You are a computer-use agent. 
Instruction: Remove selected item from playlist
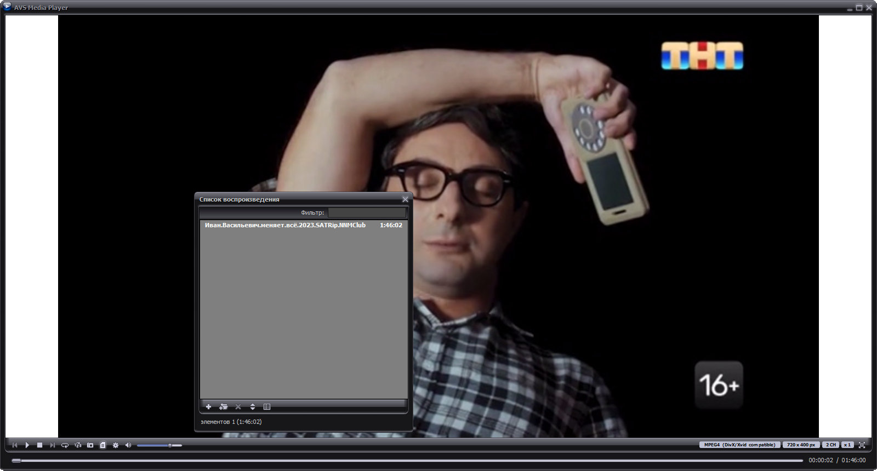click(238, 406)
